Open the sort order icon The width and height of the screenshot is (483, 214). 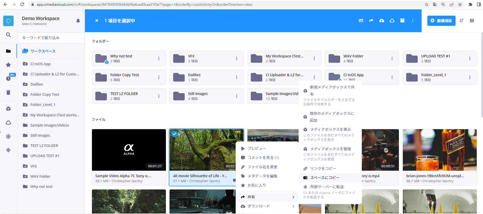click(462, 21)
